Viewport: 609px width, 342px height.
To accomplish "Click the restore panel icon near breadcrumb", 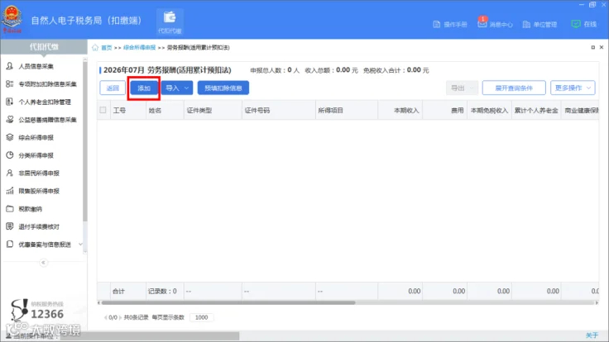I will point(592,47).
